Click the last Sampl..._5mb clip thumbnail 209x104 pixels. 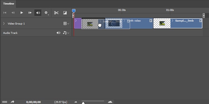click(162, 23)
